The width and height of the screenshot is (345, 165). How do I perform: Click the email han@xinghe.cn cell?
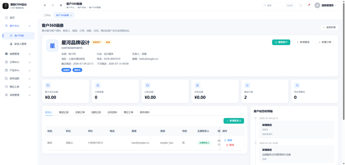point(141,143)
